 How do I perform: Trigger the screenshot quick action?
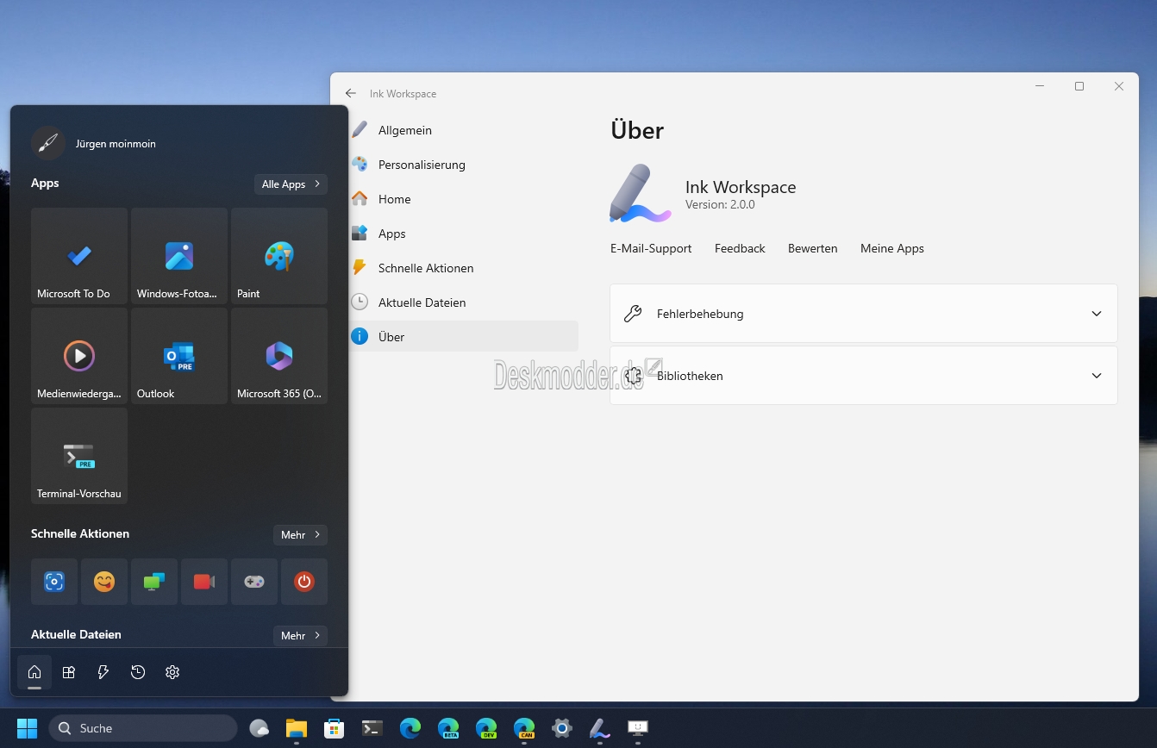tap(54, 582)
